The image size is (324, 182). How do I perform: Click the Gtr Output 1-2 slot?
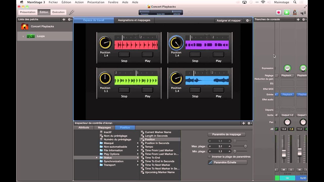(x=287, y=115)
